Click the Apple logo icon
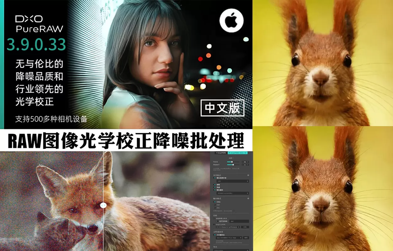Viewport: 393px width, 251px height. click(x=232, y=20)
